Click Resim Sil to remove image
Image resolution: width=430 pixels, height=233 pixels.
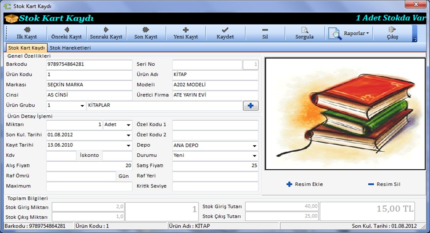point(384,184)
